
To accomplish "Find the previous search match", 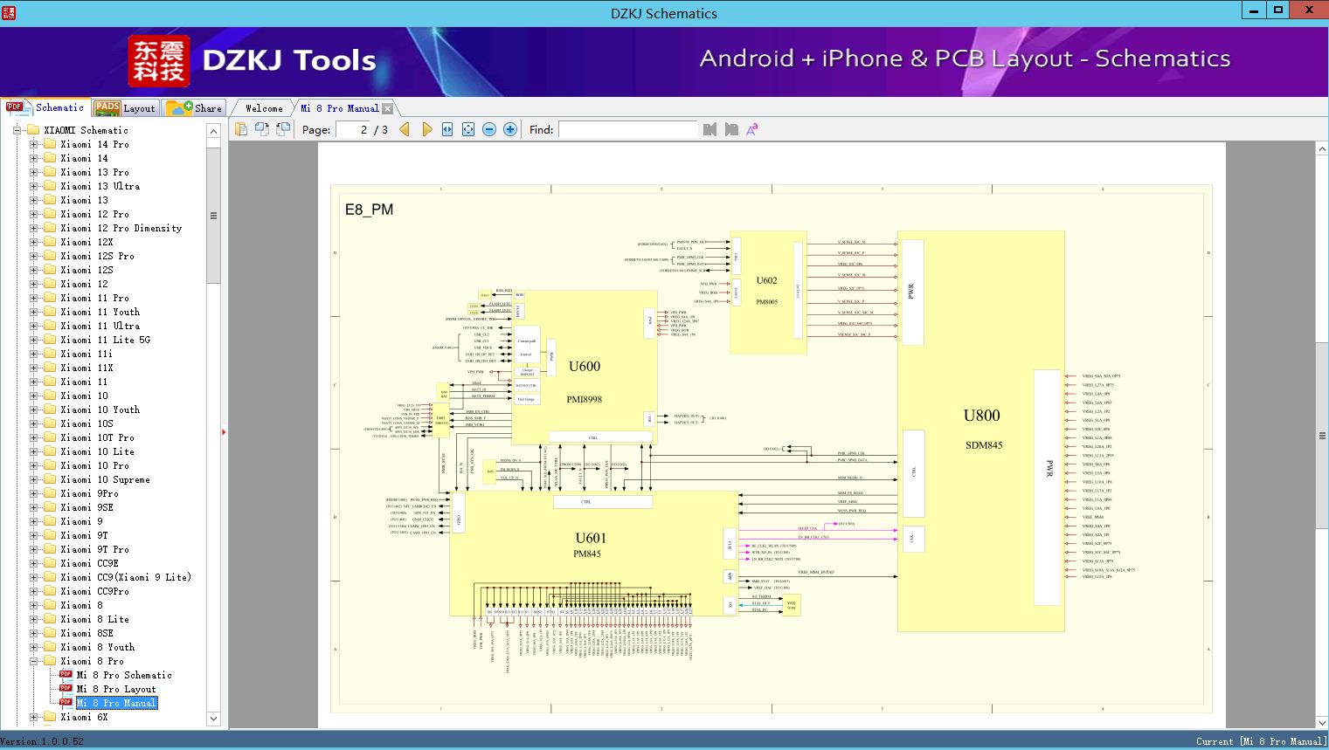I will click(709, 129).
